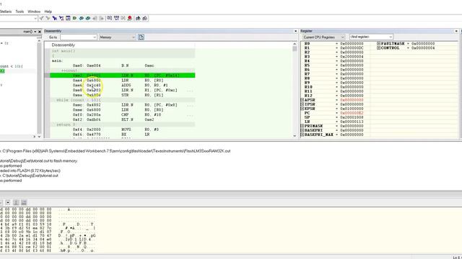Viewport: 462px width, 259px height.
Task: Click the greyed Navigate Forward icon
Action: (x=101, y=18)
